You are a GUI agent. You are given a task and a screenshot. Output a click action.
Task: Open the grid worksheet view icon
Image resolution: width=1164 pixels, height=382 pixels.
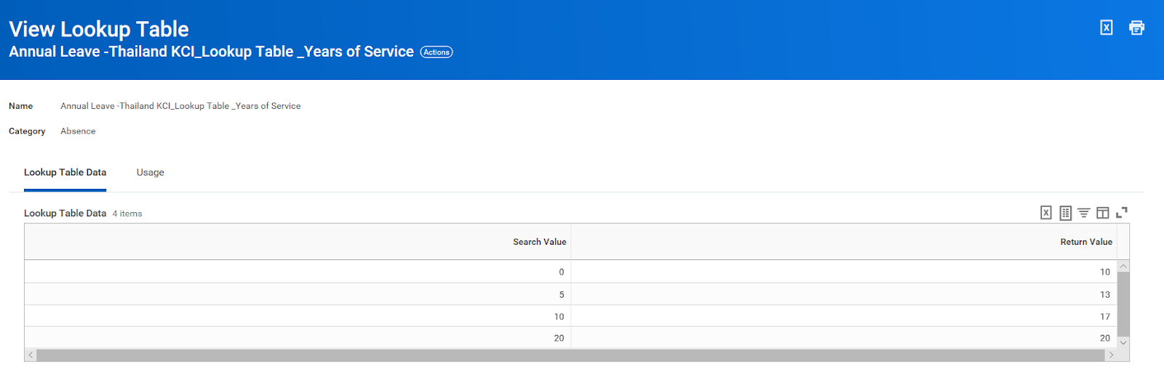pos(1065,213)
